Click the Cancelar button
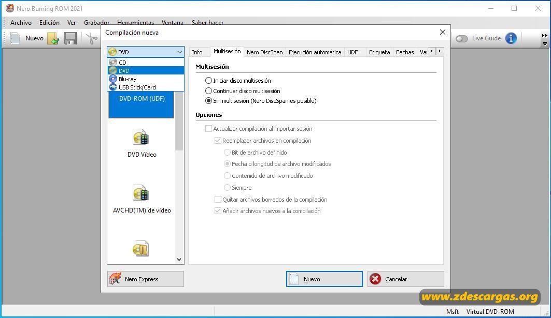 click(x=406, y=279)
